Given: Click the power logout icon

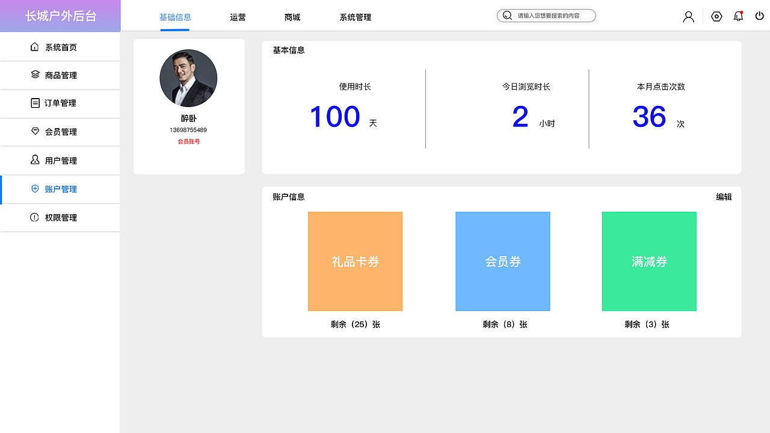Looking at the screenshot, I should (759, 16).
